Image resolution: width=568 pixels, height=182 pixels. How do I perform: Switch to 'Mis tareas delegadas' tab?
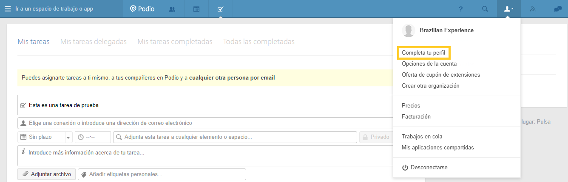[x=94, y=41]
